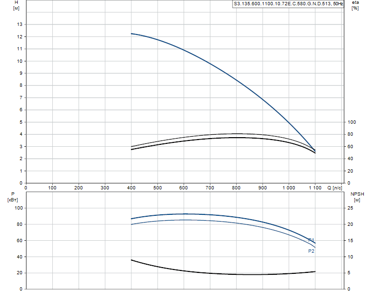Click the 400 tick on Q axis

click(x=131, y=188)
